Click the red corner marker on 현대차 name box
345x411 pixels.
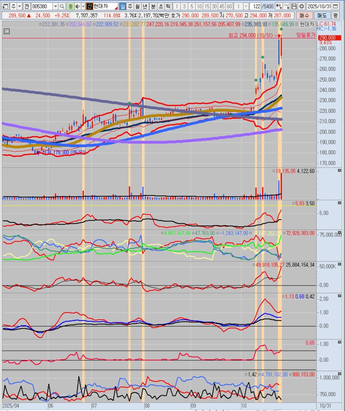click(116, 8)
